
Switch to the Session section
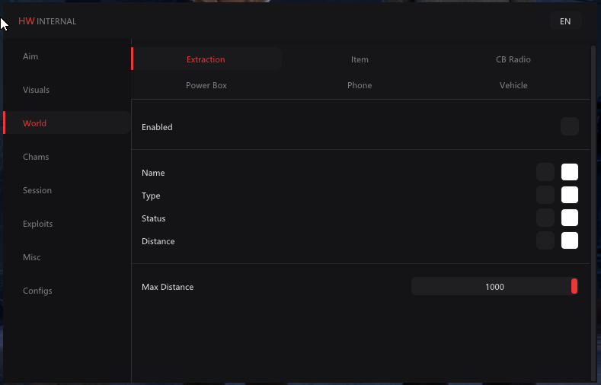67,190
